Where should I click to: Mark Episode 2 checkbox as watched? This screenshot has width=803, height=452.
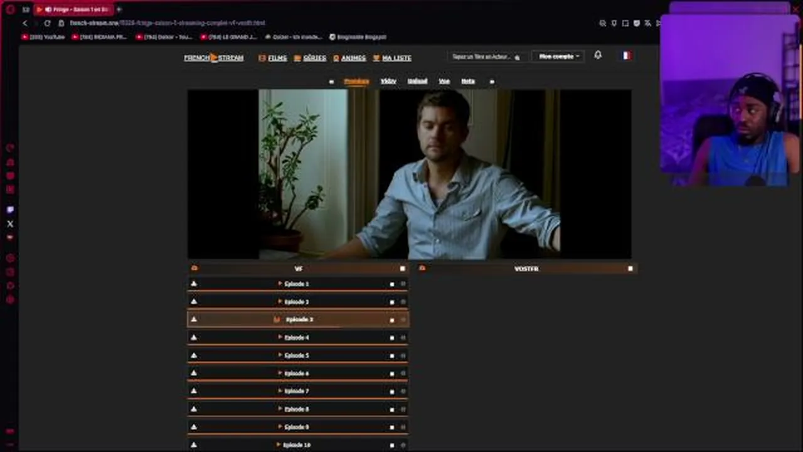392,302
